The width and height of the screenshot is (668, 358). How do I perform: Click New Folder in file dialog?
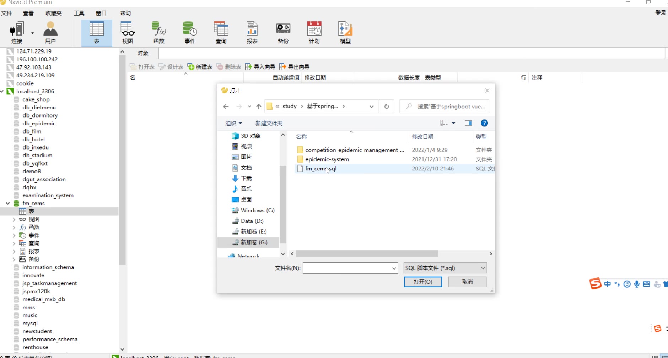[x=269, y=123]
